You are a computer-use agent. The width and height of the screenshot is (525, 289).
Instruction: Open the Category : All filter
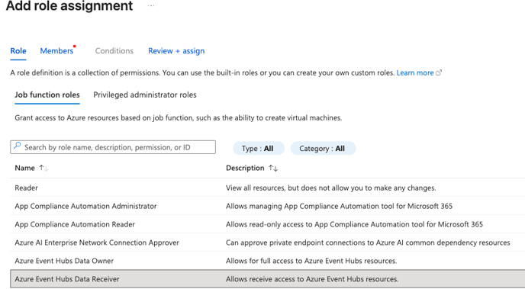pos(323,148)
